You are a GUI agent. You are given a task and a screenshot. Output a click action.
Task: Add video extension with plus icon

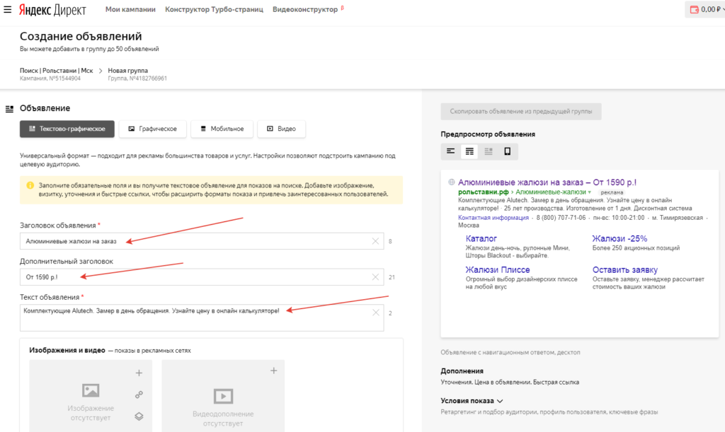(274, 370)
